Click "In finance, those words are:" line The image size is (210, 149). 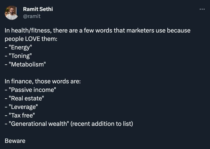[43, 81]
